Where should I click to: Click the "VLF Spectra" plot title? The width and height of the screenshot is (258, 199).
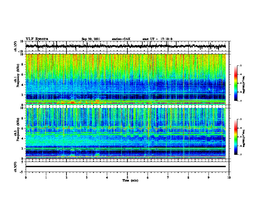[x=37, y=39]
